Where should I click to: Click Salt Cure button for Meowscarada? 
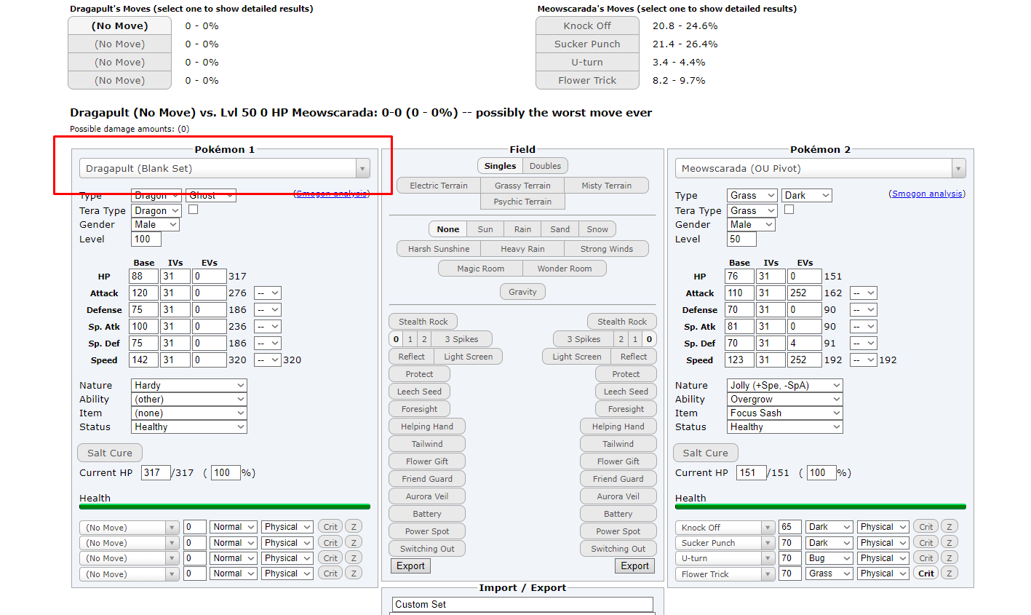pyautogui.click(x=705, y=453)
